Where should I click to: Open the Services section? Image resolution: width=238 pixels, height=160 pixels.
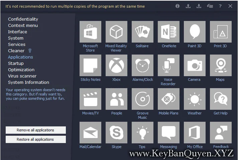tap(17, 45)
